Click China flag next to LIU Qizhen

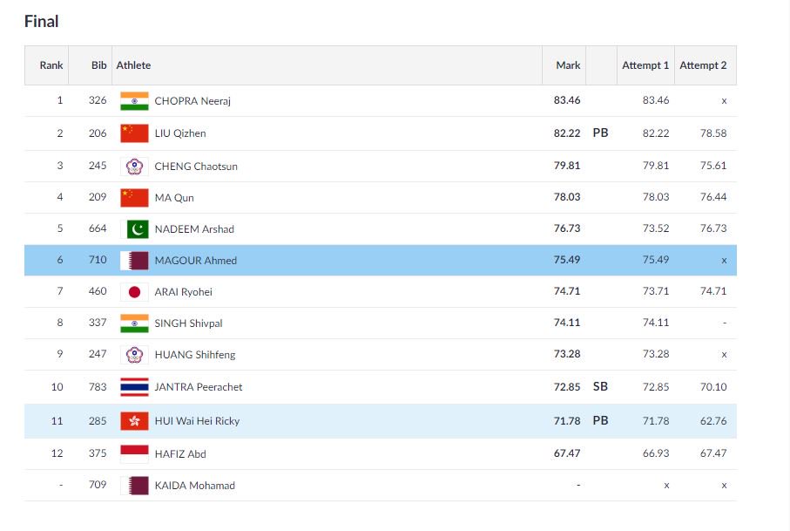pyautogui.click(x=134, y=133)
